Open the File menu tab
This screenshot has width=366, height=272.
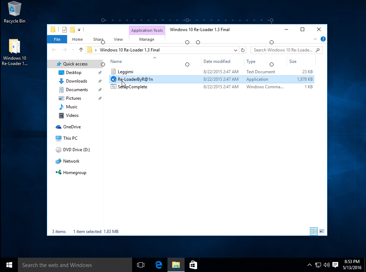point(57,39)
